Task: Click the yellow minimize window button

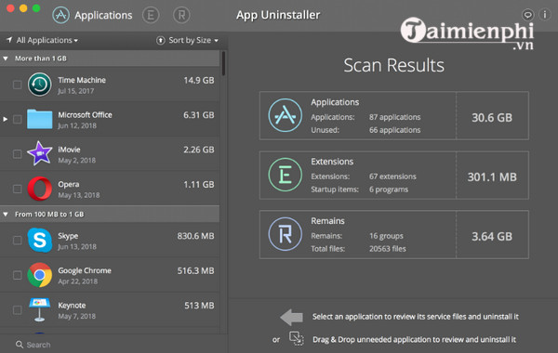Action: (23, 8)
